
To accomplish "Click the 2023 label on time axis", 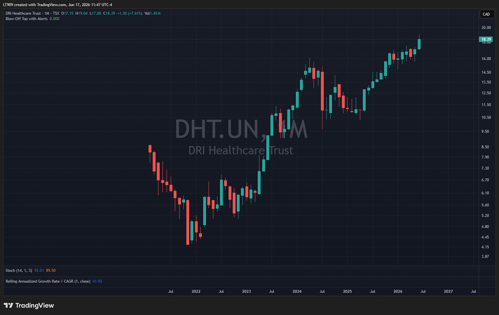I will [246, 291].
